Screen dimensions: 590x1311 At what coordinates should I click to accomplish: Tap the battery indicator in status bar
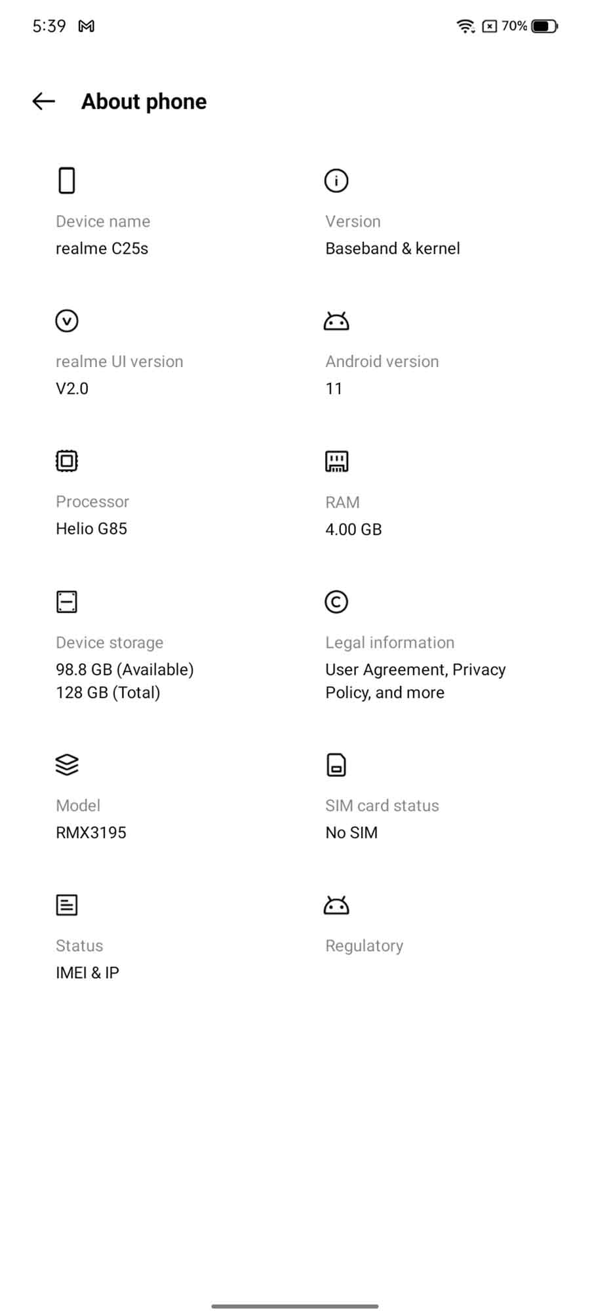(x=544, y=26)
